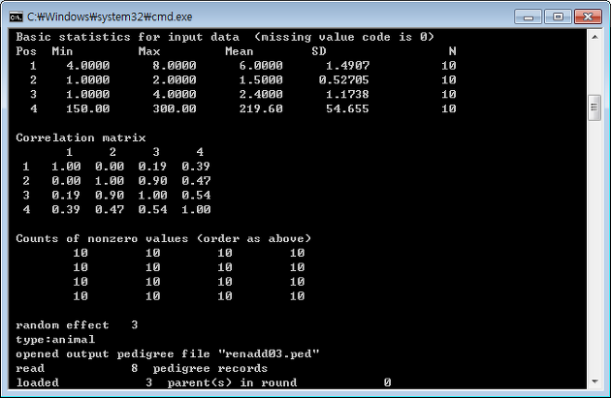Click the correlation value 0.19 in row 1
611x398 pixels.
(153, 167)
